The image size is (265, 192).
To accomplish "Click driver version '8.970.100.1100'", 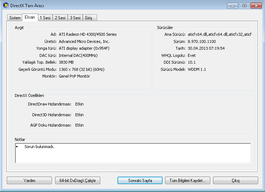I will click(x=202, y=41).
